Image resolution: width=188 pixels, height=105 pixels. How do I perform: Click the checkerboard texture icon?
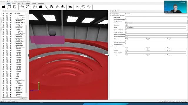[x=52, y=6]
